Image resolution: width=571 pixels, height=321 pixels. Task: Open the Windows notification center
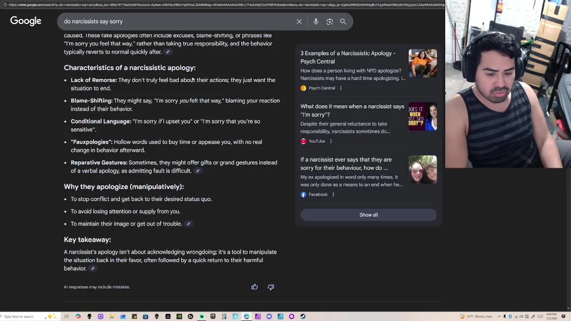(x=563, y=317)
